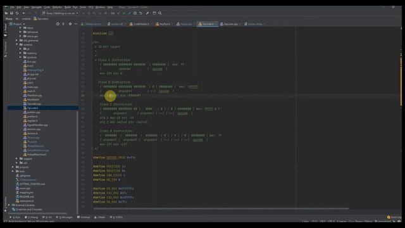The image size is (405, 228).
Task: Click the Save All toolbar icon
Action: pos(11,13)
